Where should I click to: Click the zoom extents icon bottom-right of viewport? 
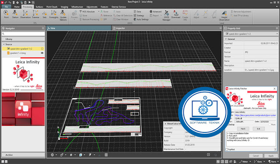208,154
